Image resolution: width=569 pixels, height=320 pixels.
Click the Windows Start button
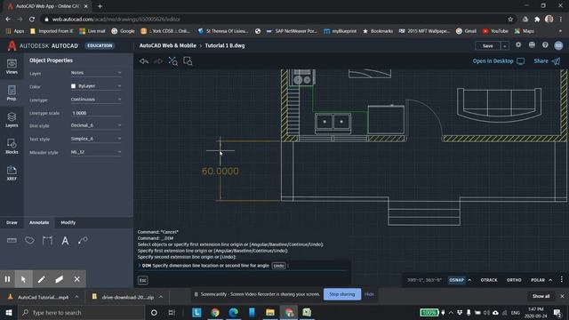coord(9,312)
